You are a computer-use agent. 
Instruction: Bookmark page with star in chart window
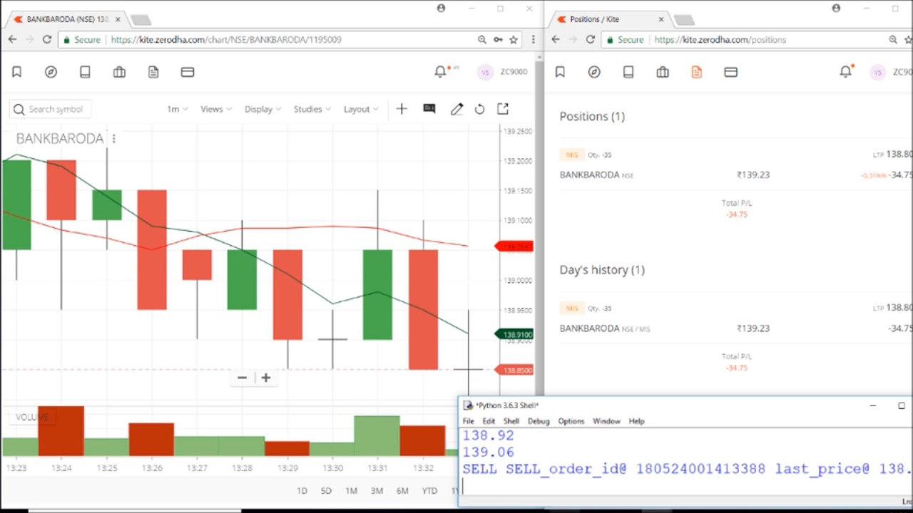(x=513, y=40)
